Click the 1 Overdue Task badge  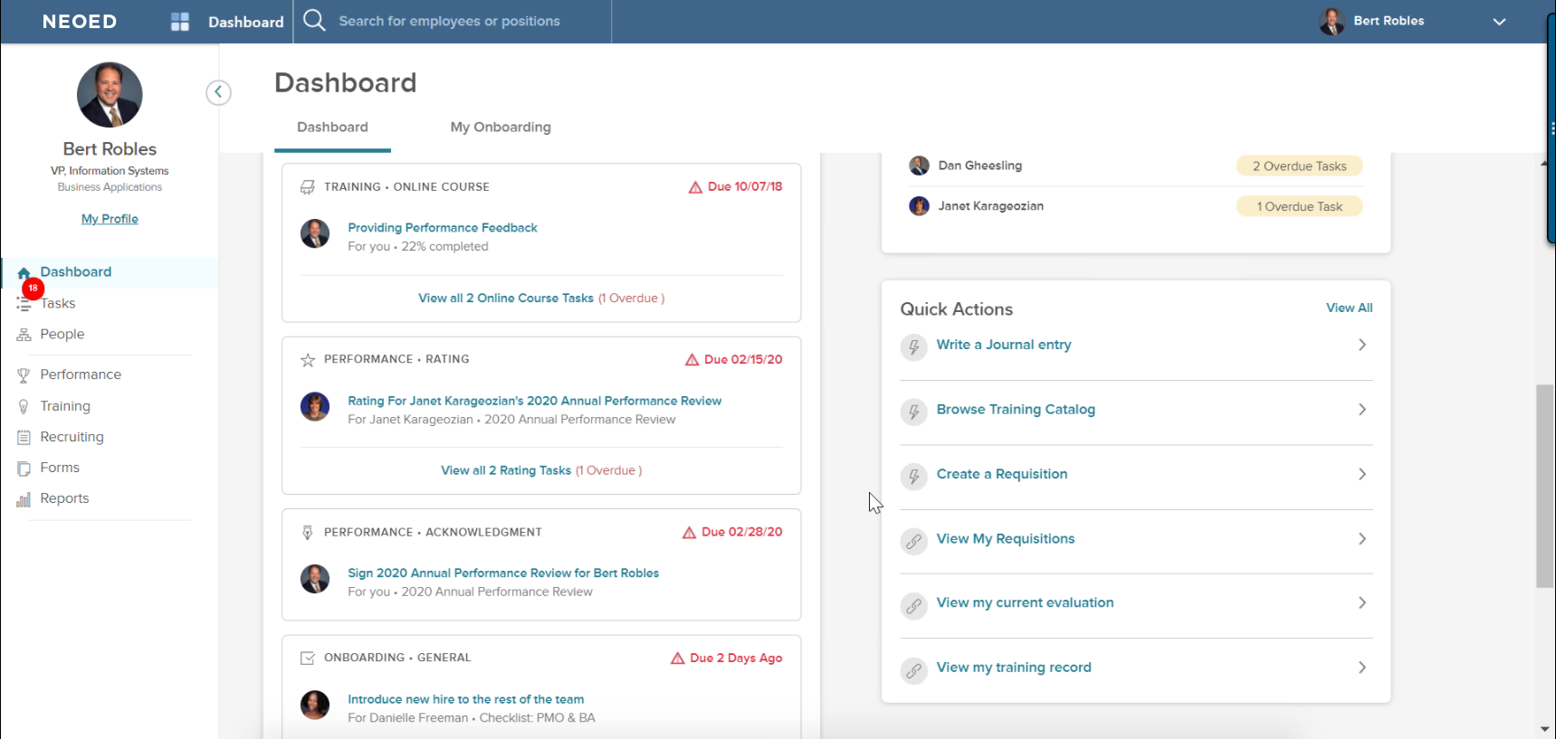[1300, 207]
